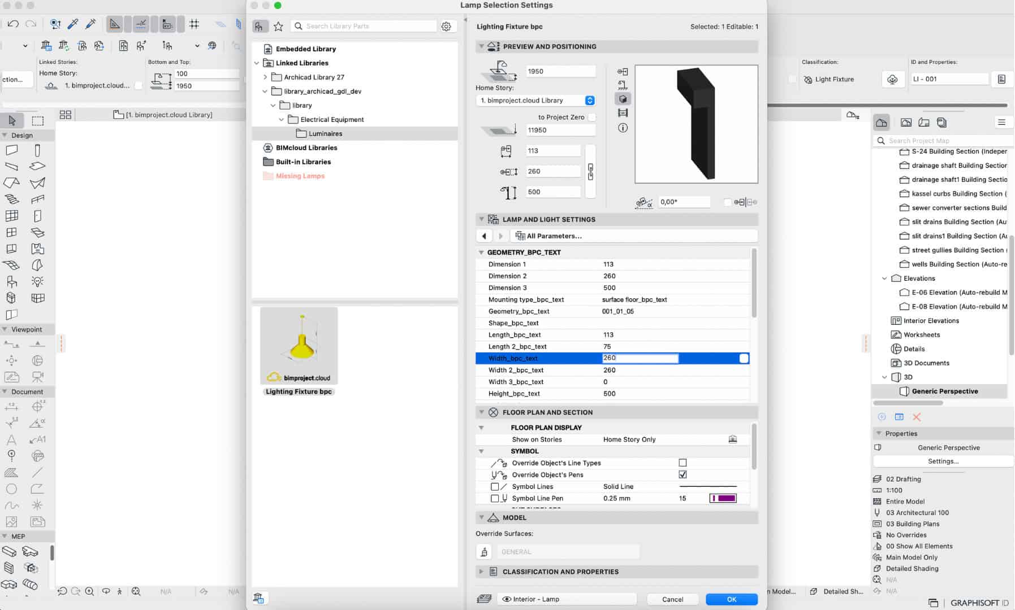Select Generic Perspective in project map

point(944,391)
